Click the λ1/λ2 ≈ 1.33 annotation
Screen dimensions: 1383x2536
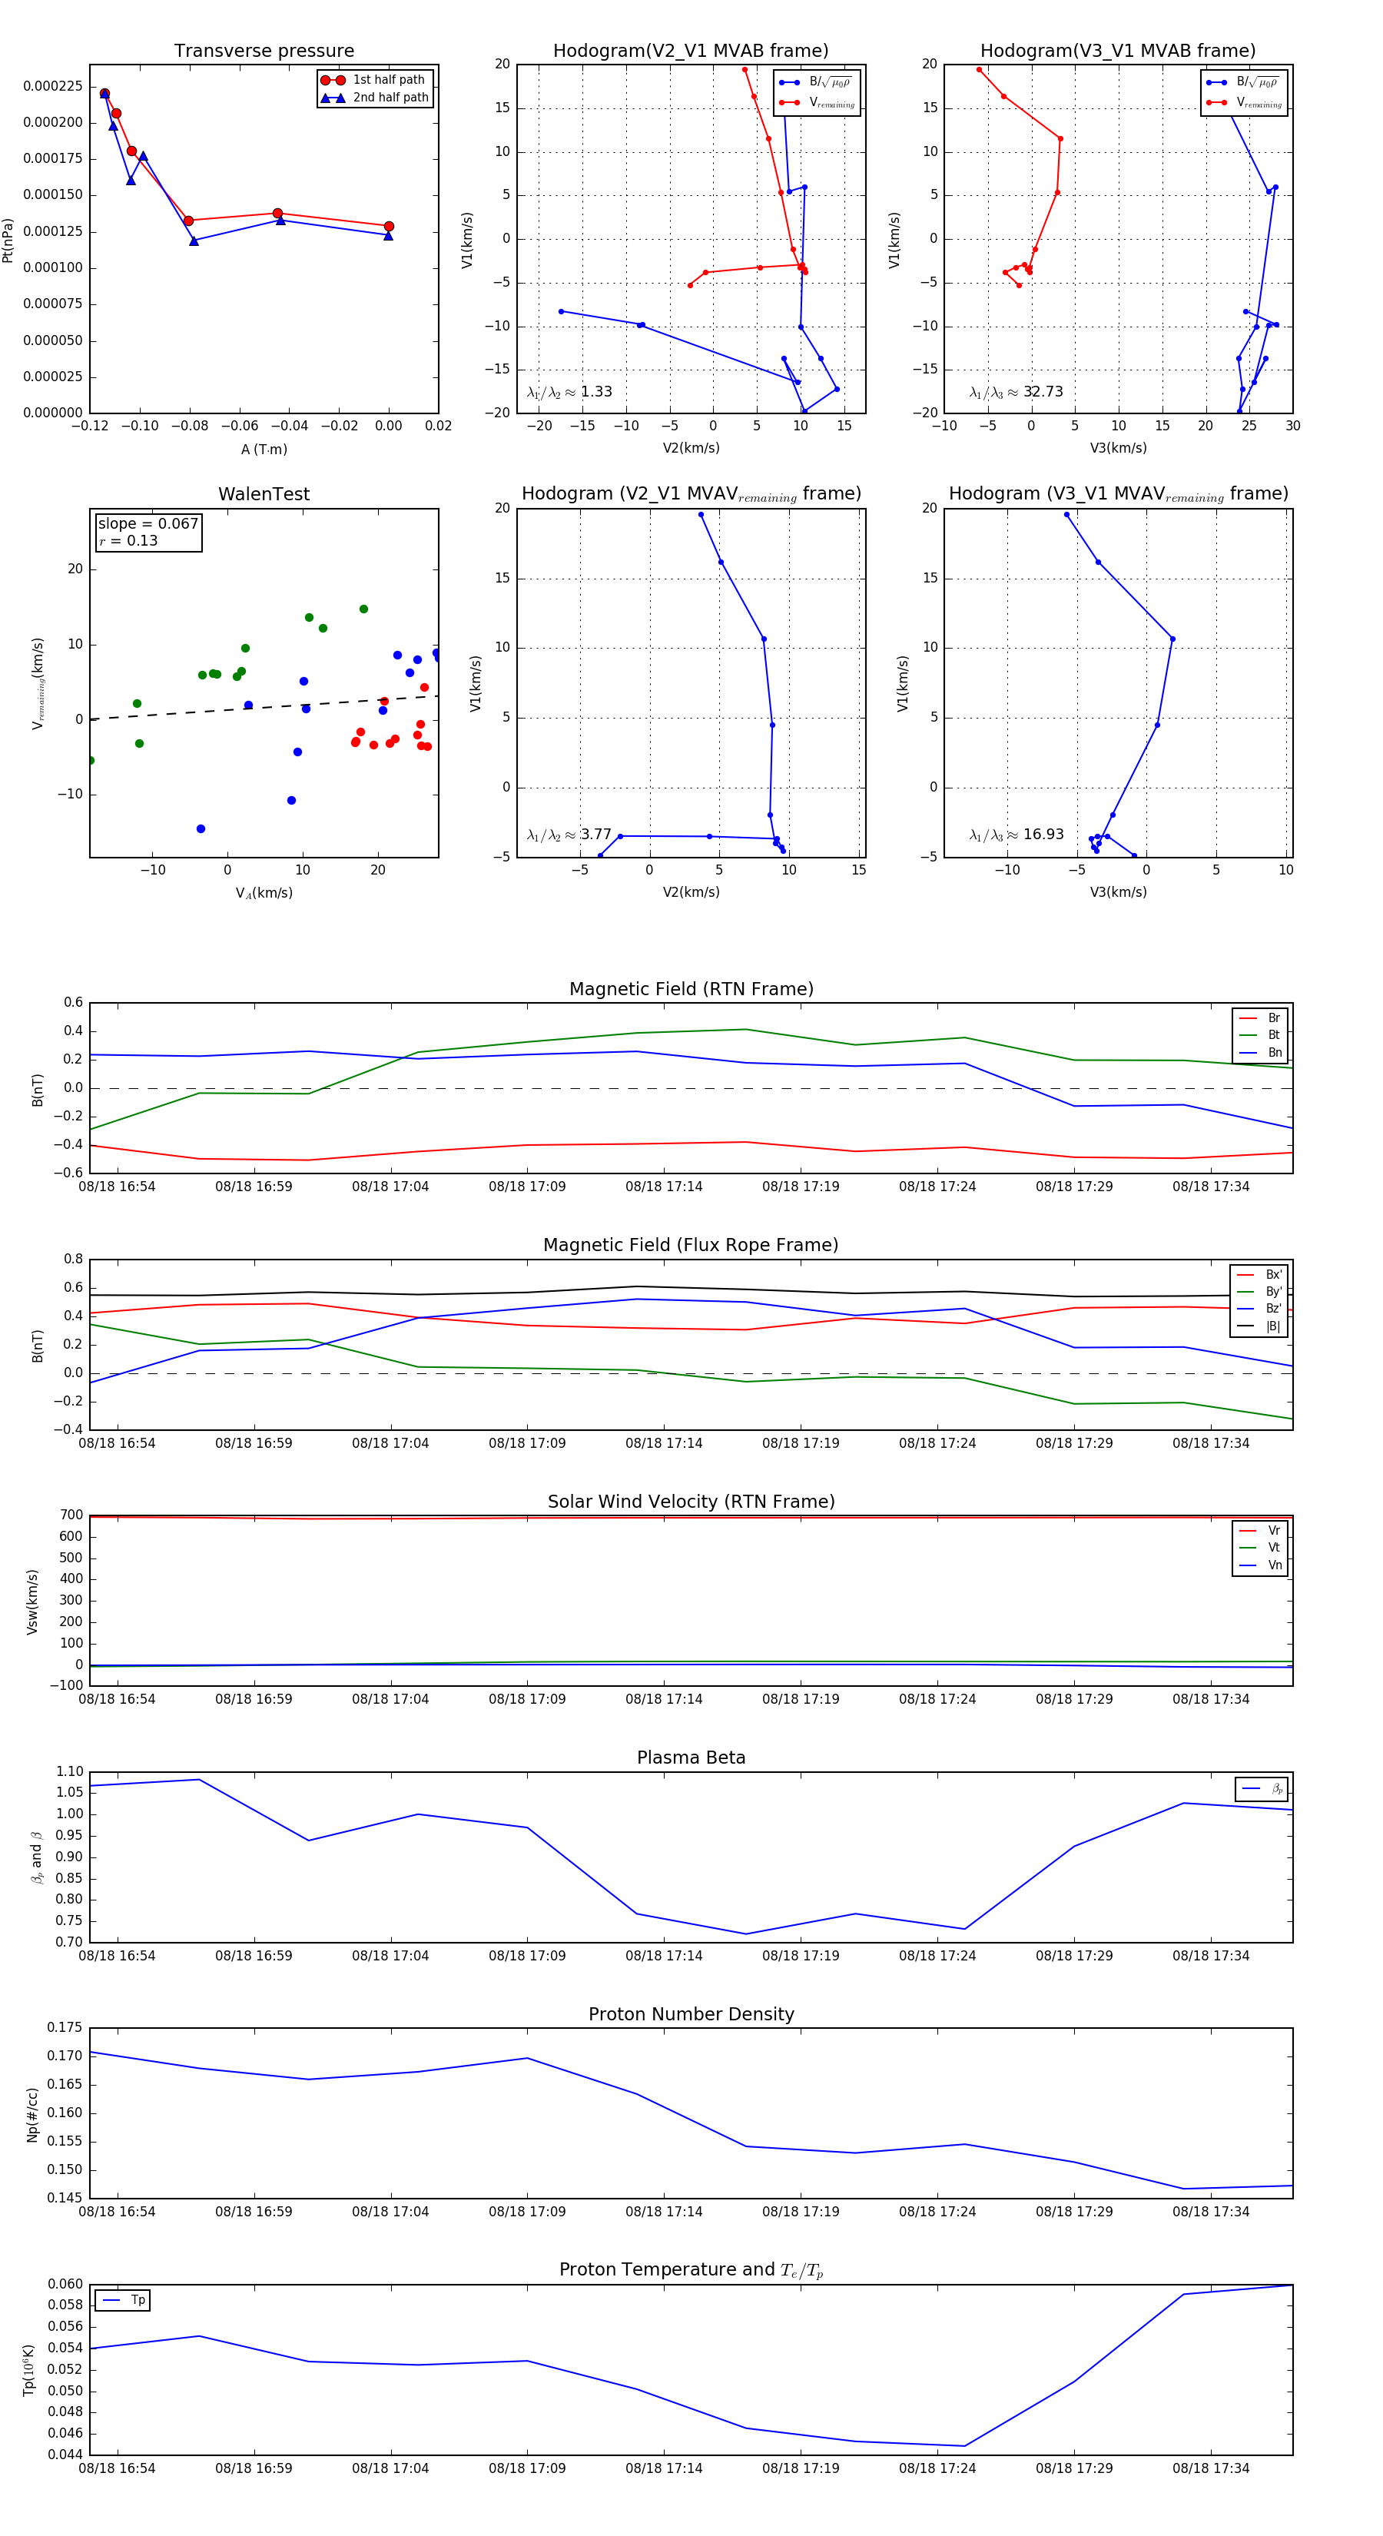pyautogui.click(x=569, y=392)
